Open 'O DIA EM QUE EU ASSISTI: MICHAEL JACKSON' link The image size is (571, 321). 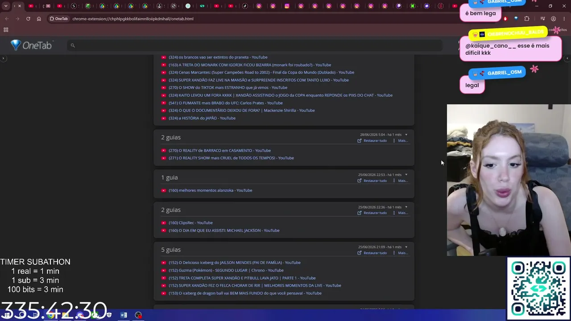pyautogui.click(x=224, y=230)
